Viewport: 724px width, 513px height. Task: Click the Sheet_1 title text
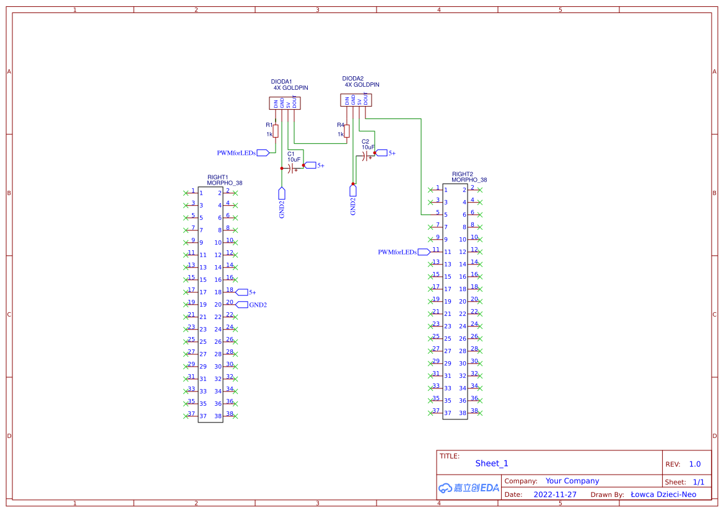point(491,463)
